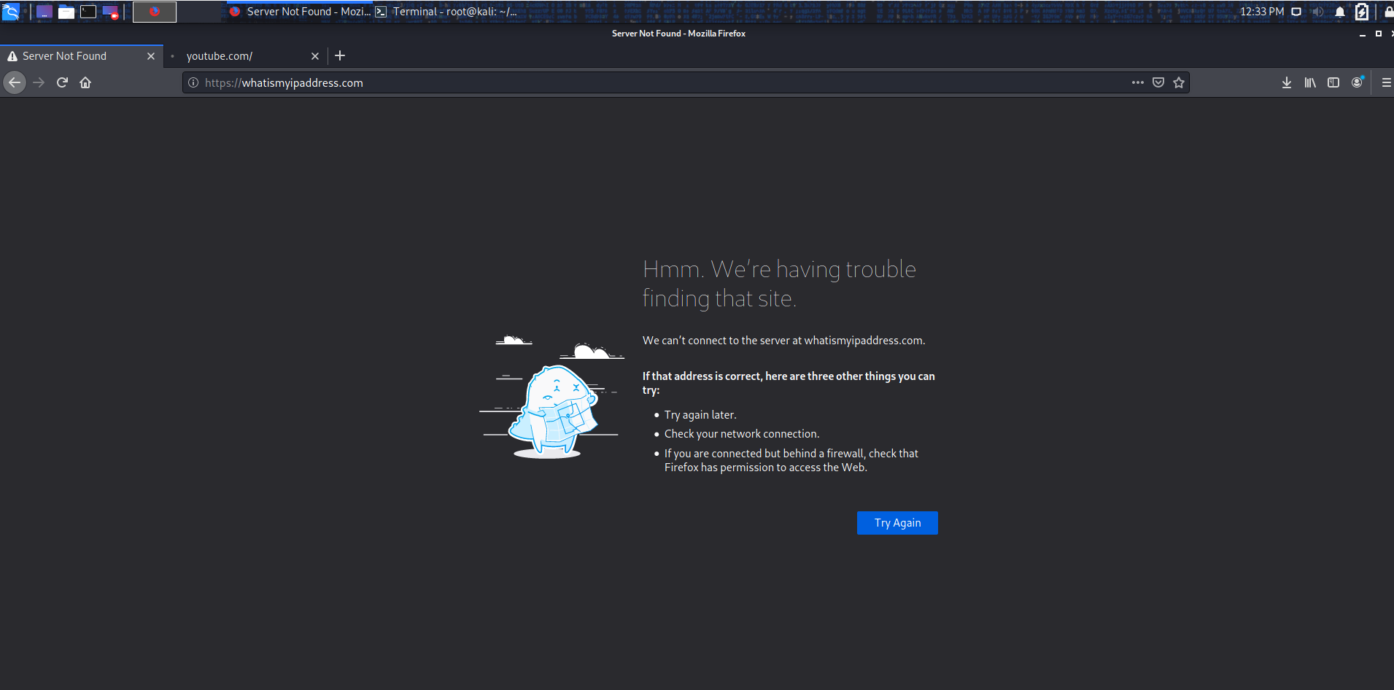Select the Server Not Found tab

[80, 56]
